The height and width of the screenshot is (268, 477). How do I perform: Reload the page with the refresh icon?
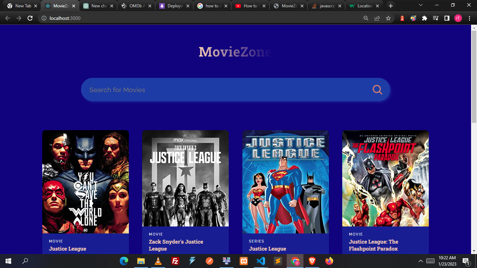[x=30, y=18]
